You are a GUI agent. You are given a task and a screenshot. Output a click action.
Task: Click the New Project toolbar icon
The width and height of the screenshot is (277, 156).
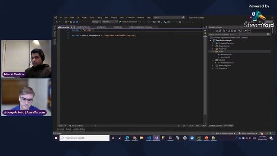click(x=66, y=22)
